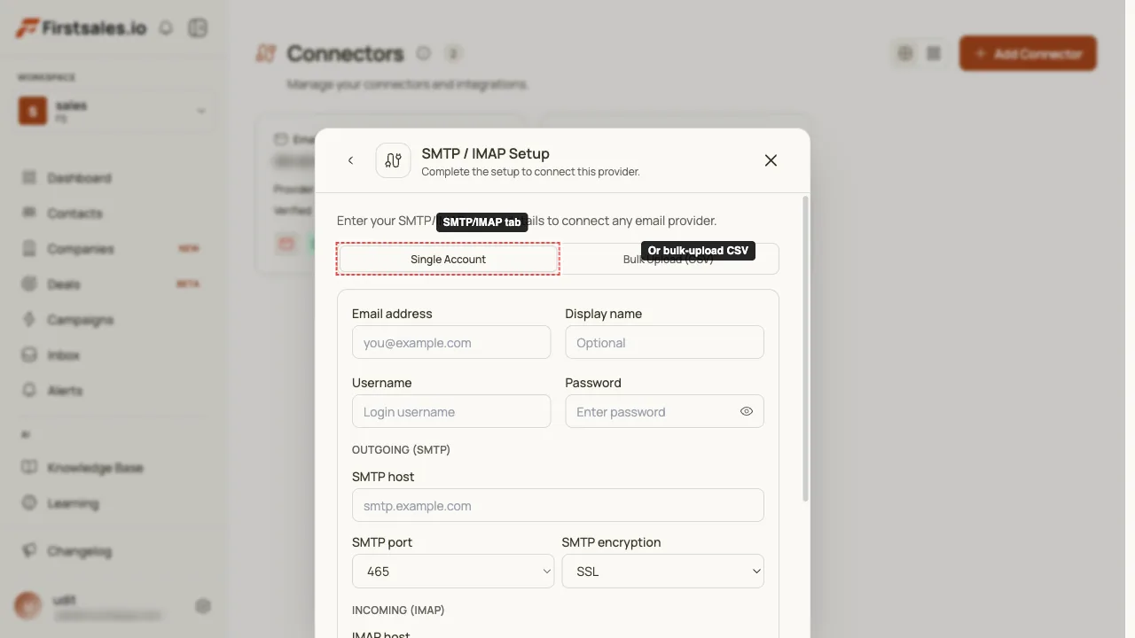Click the SMTP/IMAP connector icon in header
1135x638 pixels.
[393, 160]
